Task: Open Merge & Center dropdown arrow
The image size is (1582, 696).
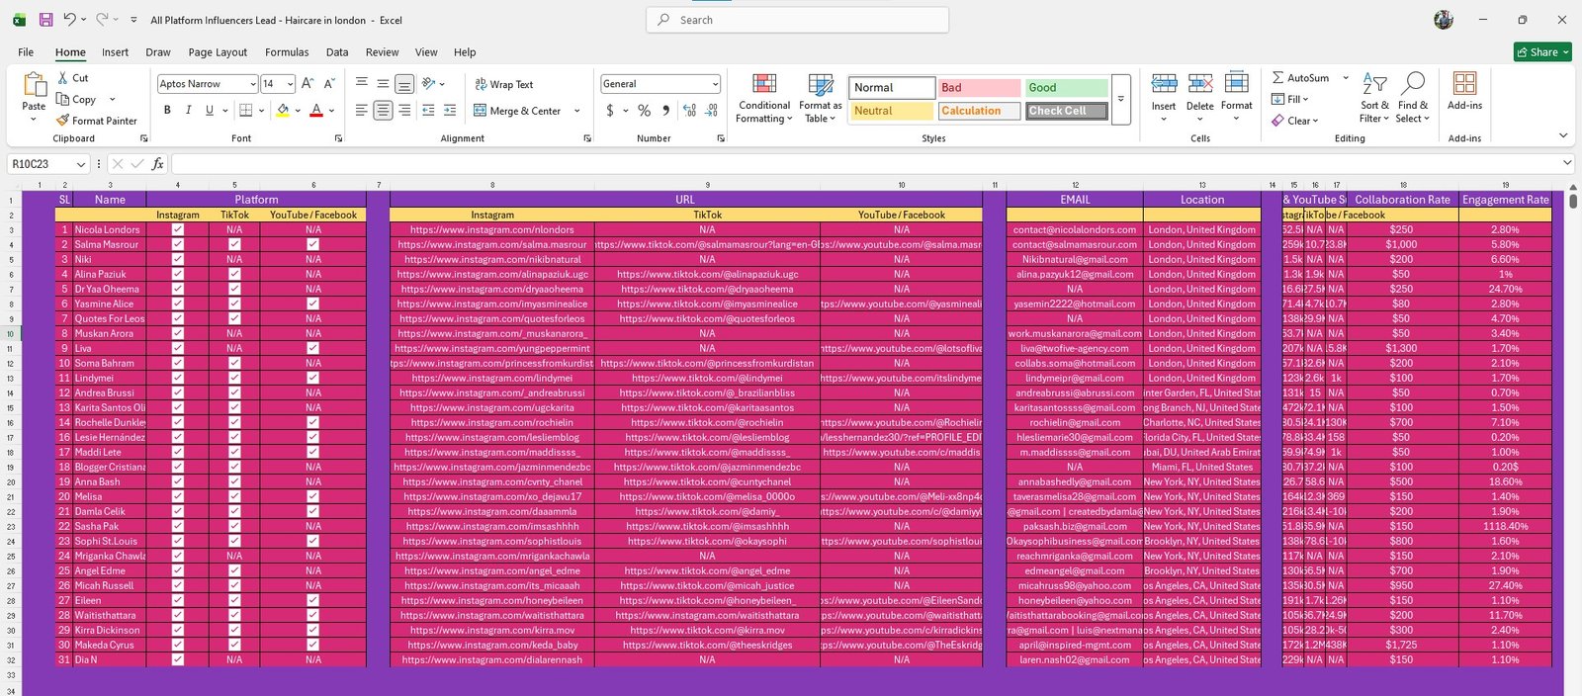Action: coord(577,111)
